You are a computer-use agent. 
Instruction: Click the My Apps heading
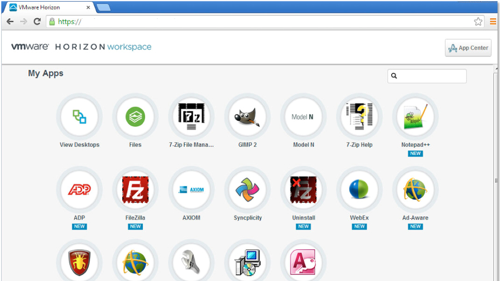coord(46,73)
